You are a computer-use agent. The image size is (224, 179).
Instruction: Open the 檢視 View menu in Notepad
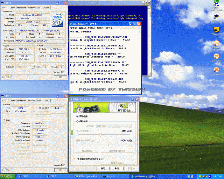coord(100,28)
